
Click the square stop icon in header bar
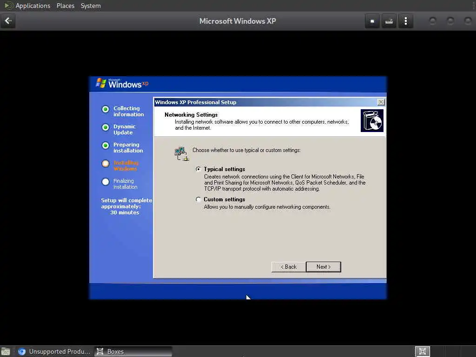click(372, 21)
